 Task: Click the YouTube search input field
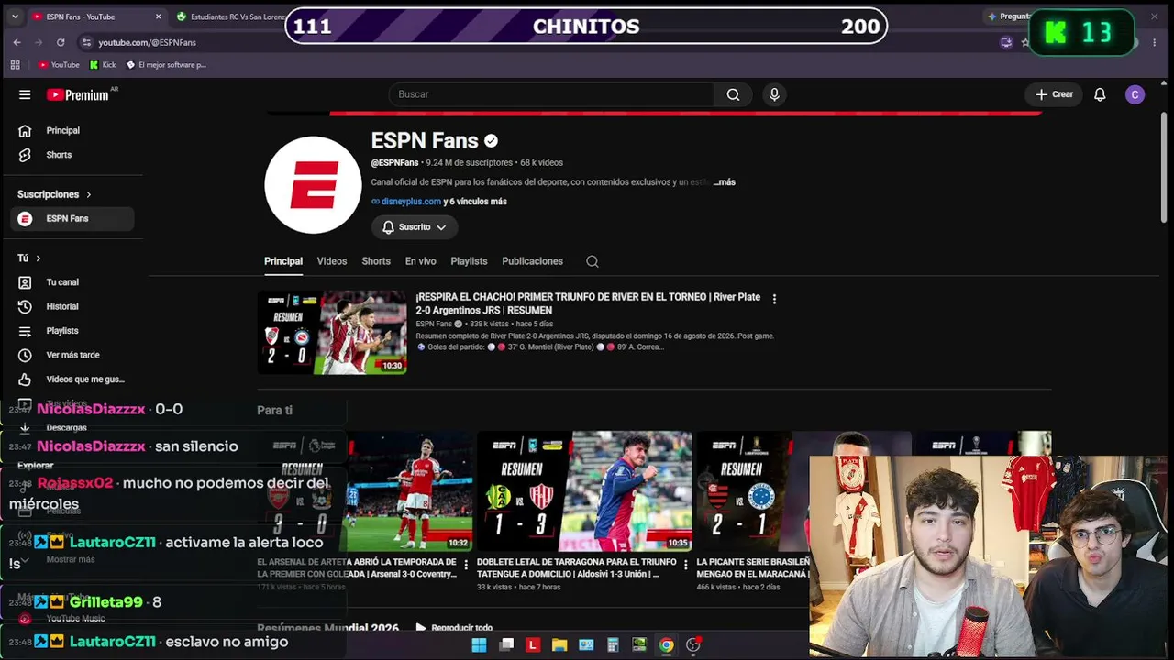pos(550,94)
